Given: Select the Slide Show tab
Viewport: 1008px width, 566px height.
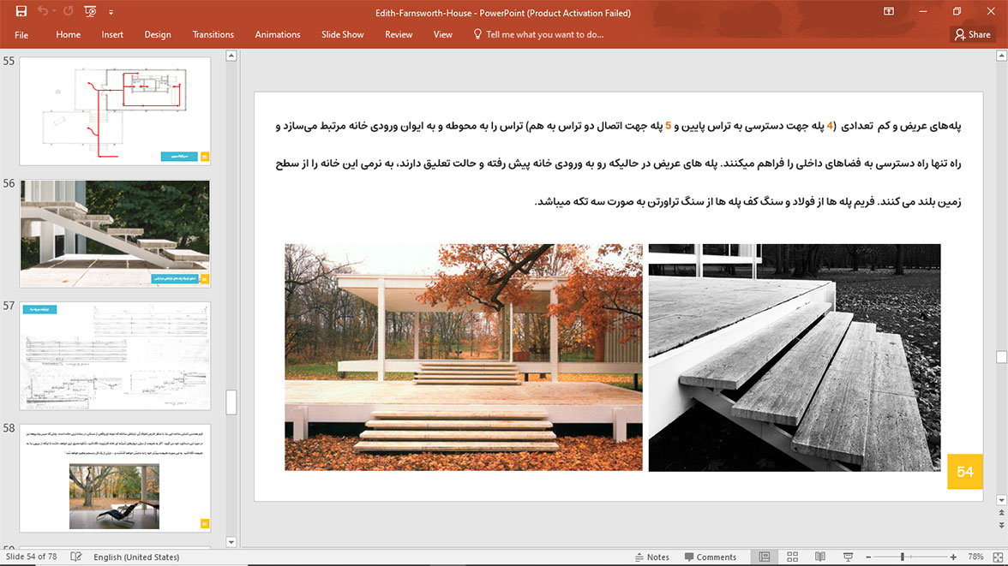Looking at the screenshot, I should pos(343,35).
